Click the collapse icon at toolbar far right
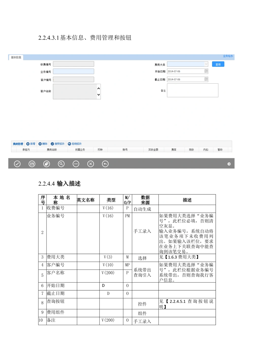The width and height of the screenshot is (254, 359). tap(229, 164)
